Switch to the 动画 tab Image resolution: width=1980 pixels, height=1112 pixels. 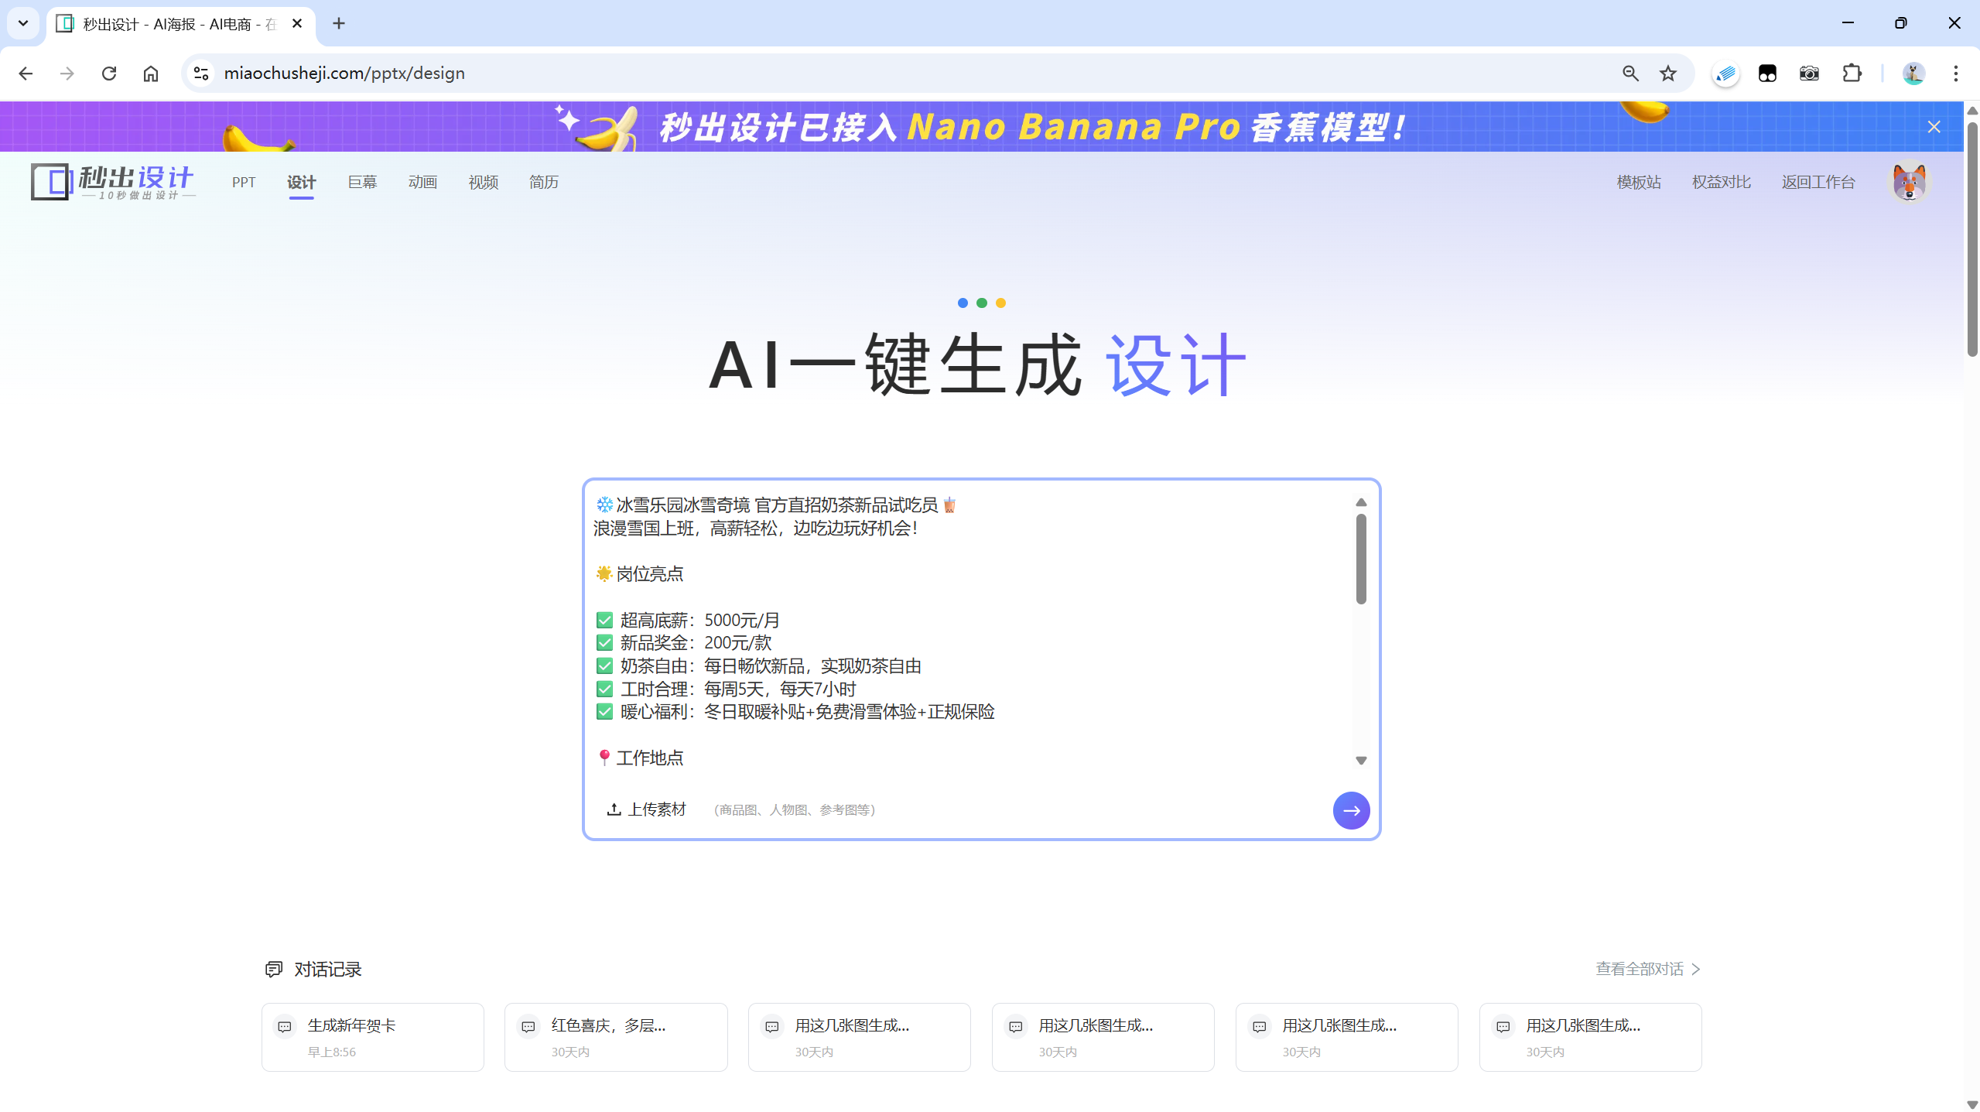pos(422,183)
